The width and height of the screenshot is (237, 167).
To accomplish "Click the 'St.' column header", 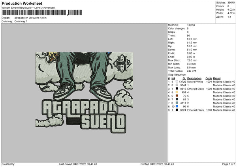I will 184,78.
